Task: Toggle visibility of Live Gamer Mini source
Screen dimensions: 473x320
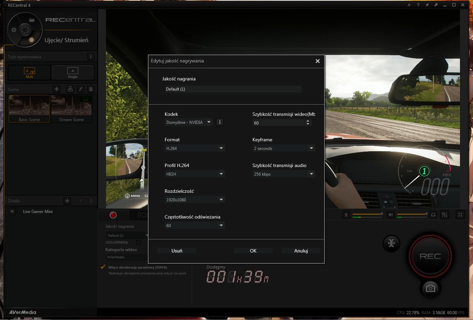Action: pyautogui.click(x=12, y=211)
